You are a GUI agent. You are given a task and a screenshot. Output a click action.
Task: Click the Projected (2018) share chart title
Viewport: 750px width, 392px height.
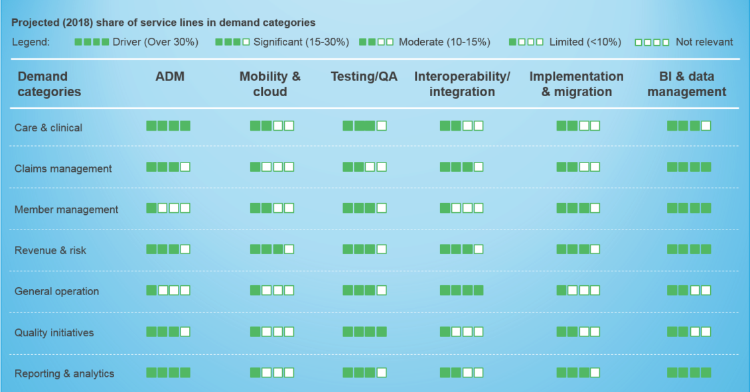[163, 23]
